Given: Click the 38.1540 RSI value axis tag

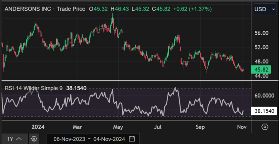Looking at the screenshot, I should [264, 111].
